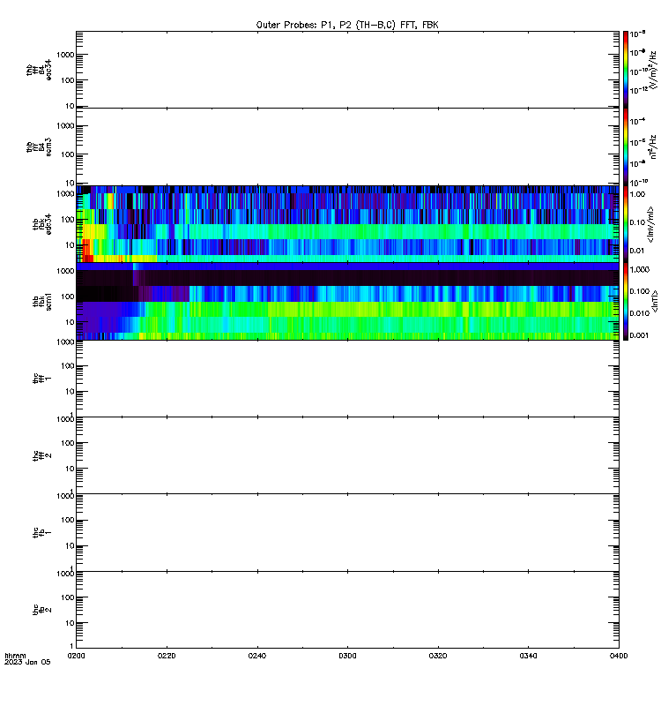Viewport: 661px width, 706px height.
Task: Click the 0200 time axis label
Action: 76,656
